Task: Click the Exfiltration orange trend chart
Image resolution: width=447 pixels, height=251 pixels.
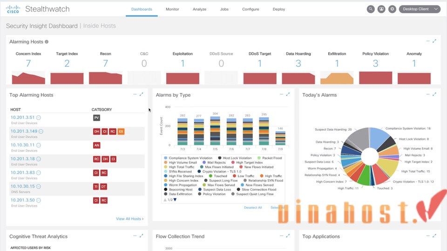Action: (337, 78)
